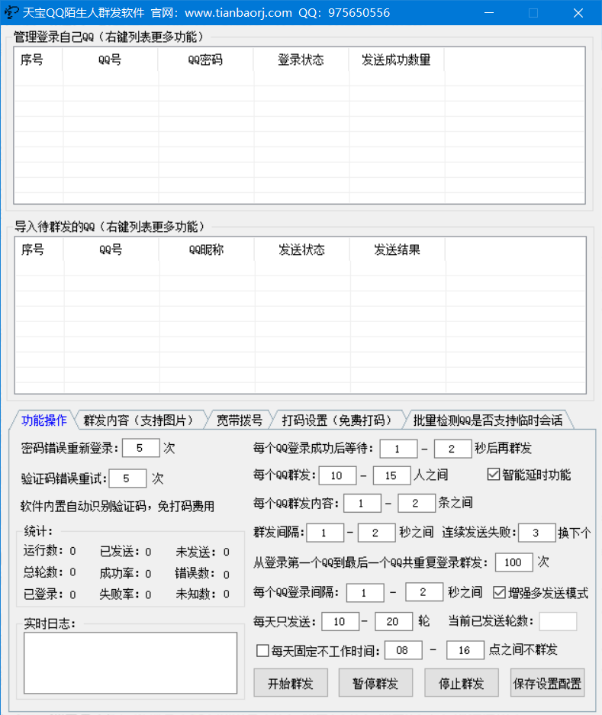Click the 每天只发送 maximum rounds field showing 20

coord(394,621)
